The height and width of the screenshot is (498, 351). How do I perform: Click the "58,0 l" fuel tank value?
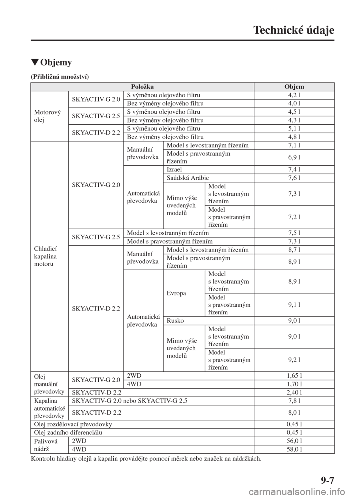click(x=294, y=449)
